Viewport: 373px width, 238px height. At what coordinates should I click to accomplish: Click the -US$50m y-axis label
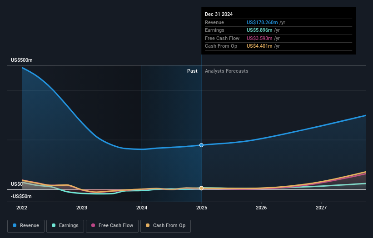21,196
